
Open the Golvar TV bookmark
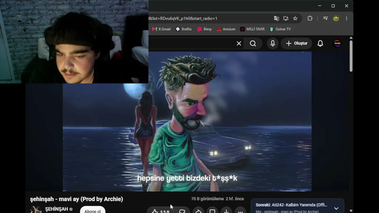click(280, 29)
